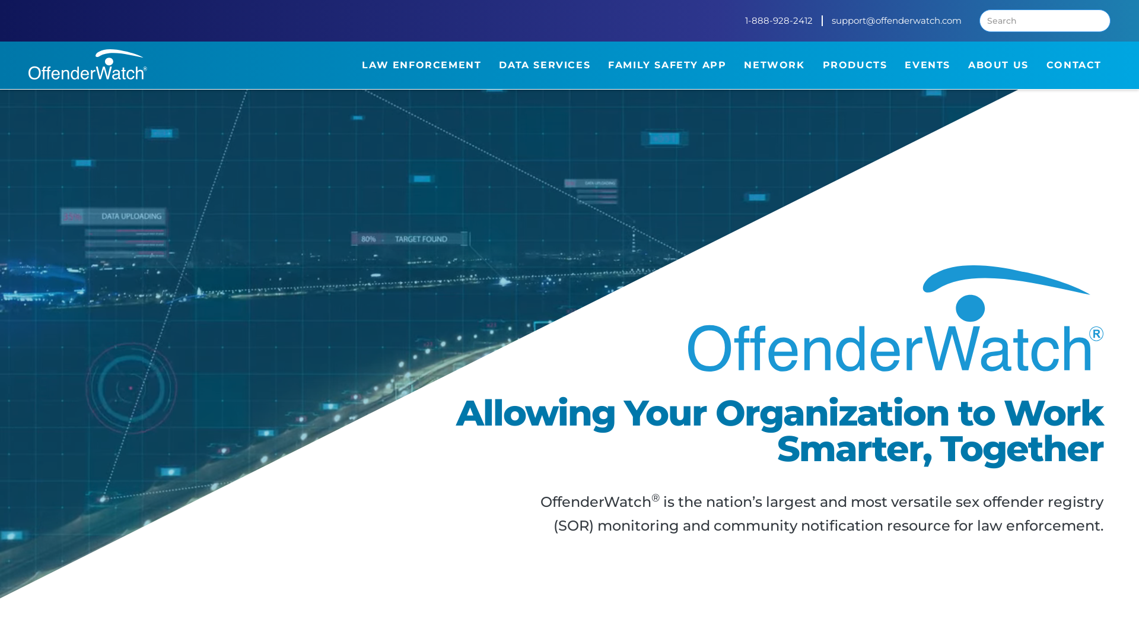The width and height of the screenshot is (1139, 641).
Task: Go to the Contact page
Action: [x=1074, y=65]
